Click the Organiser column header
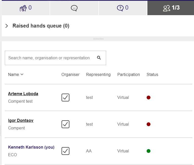This screenshot has width=194, height=165. tap(70, 74)
